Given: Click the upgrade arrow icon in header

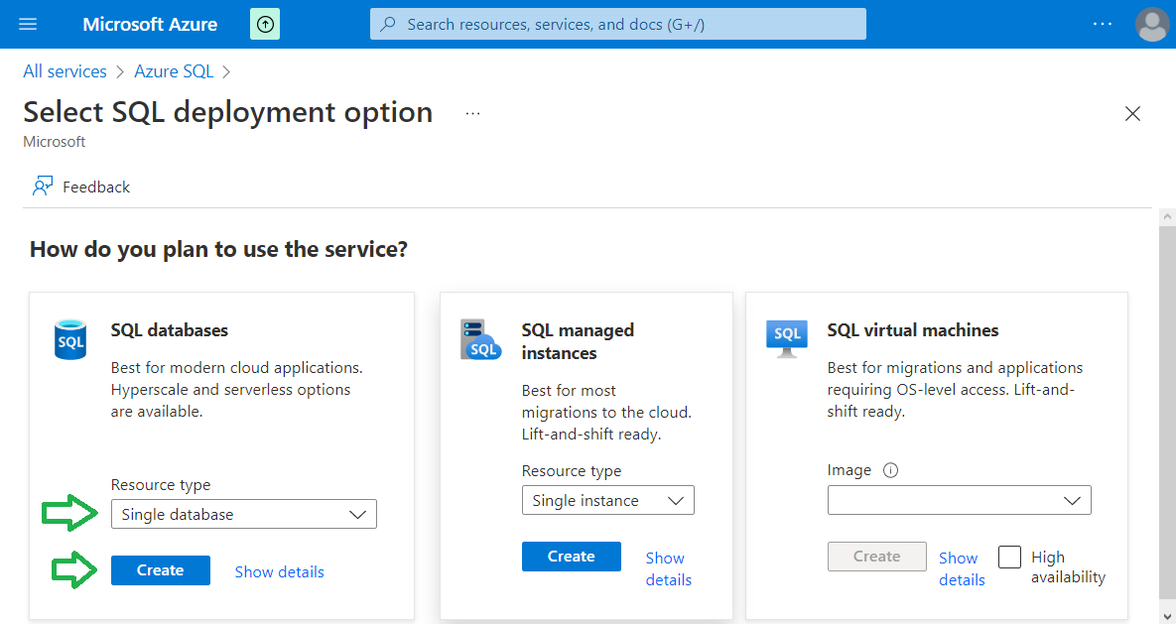Looking at the screenshot, I should pyautogui.click(x=265, y=24).
